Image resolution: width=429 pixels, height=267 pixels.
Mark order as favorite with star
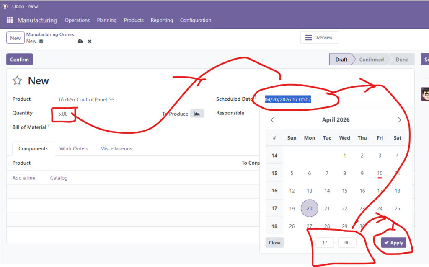click(17, 81)
